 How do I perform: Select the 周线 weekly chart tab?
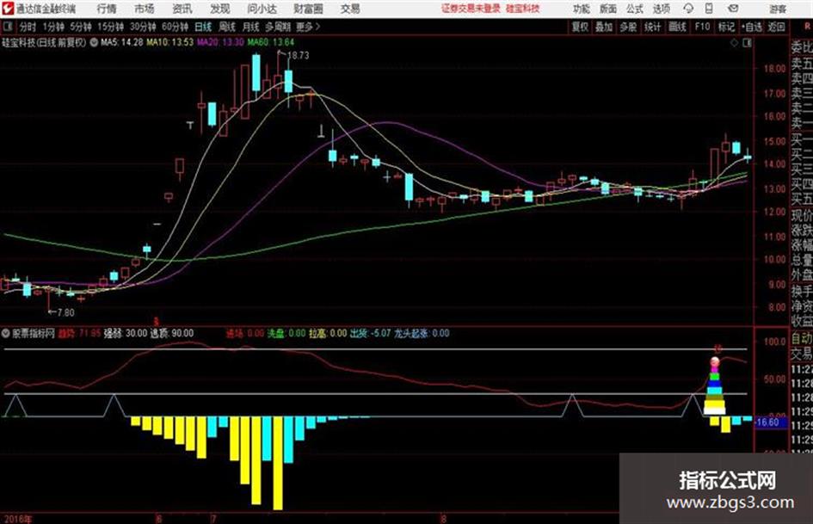(x=227, y=27)
